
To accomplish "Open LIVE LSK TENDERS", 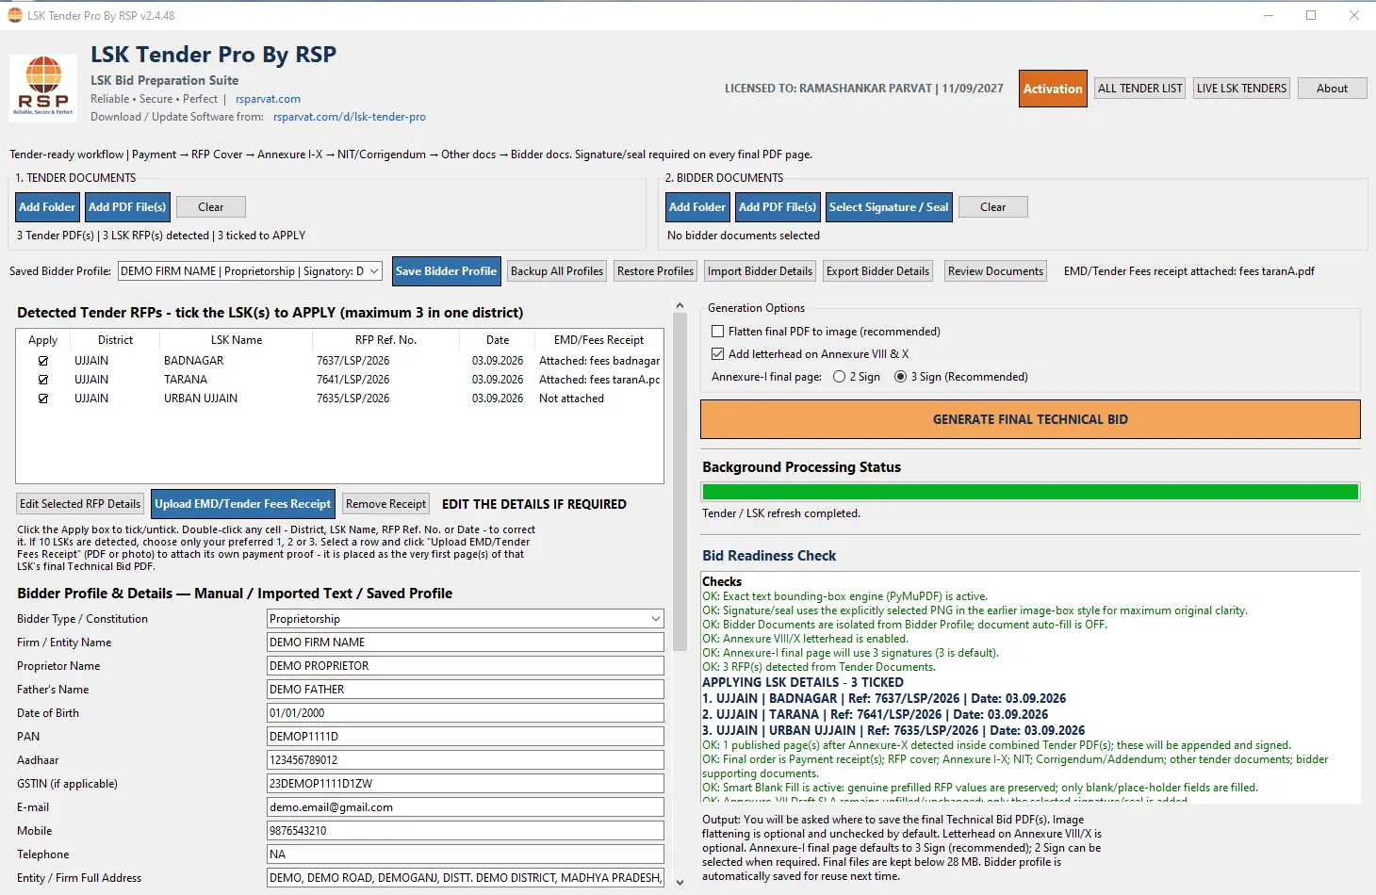I will 1241,89.
